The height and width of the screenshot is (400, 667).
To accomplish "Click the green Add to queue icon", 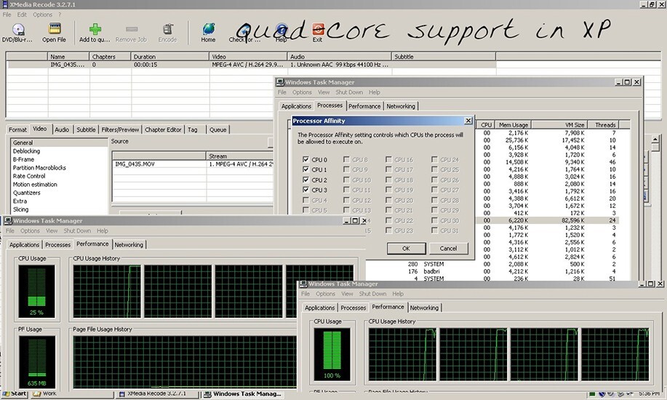I will (x=95, y=29).
